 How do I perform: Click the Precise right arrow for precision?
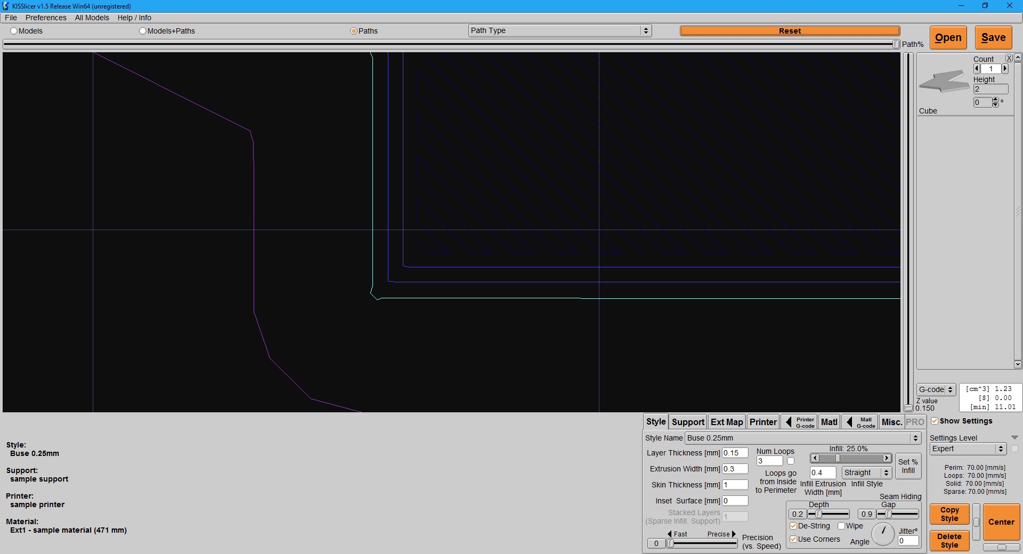[x=734, y=534]
